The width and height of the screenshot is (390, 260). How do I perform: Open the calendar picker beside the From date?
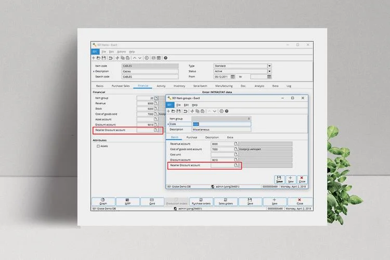coord(232,76)
